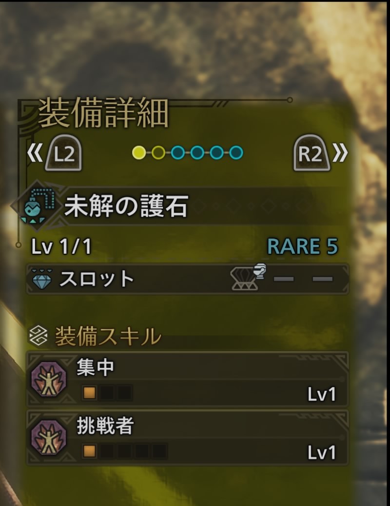The width and height of the screenshot is (390, 506).
Task: Select the first yellow filled page dot
Action: point(139,153)
